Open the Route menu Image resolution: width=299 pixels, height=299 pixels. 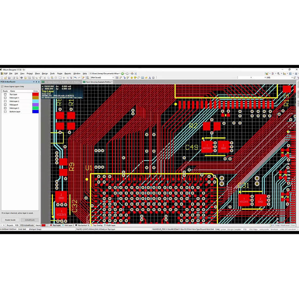[x=60, y=74]
